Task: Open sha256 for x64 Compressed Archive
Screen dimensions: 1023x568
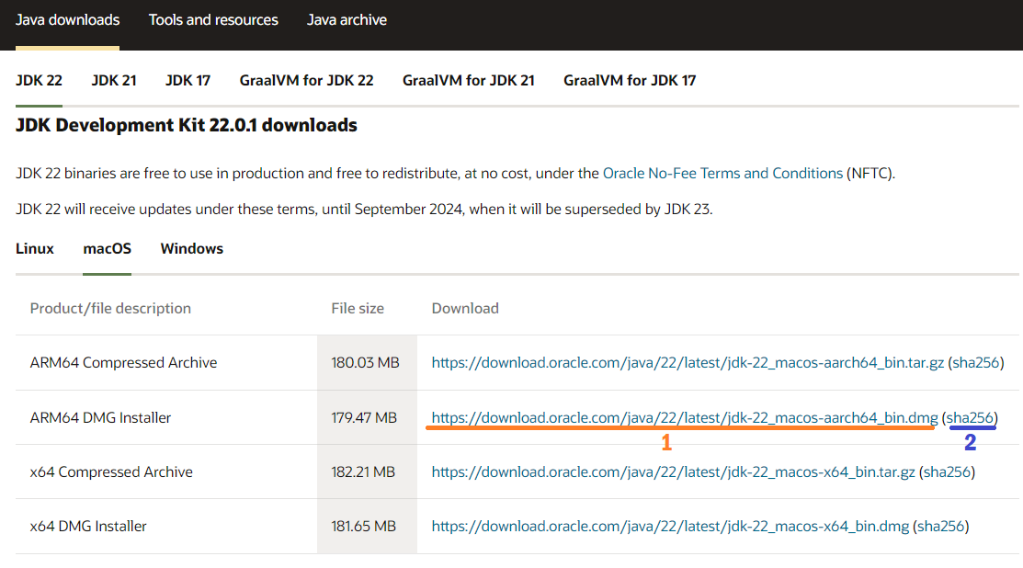Action: coord(948,471)
